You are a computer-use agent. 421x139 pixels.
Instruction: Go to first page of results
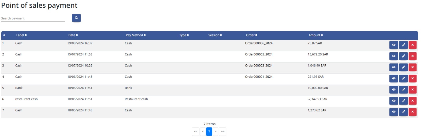click(x=196, y=131)
